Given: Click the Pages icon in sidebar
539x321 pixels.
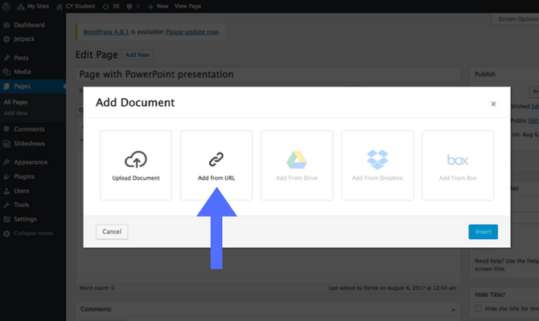Looking at the screenshot, I should (6, 87).
